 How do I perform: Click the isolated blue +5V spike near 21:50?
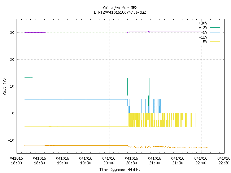coord(193,106)
